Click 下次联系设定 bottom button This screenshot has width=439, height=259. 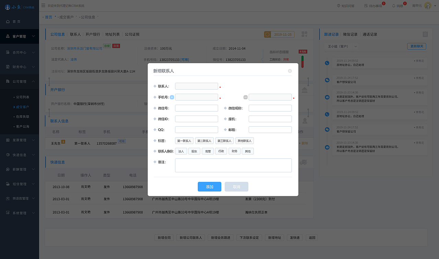click(249, 238)
